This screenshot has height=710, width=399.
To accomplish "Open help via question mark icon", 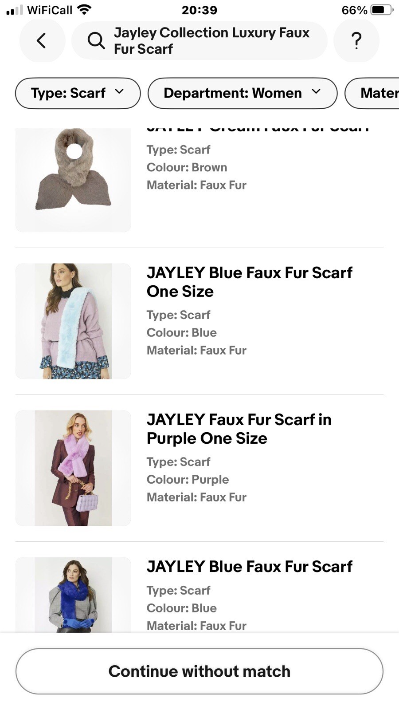I will point(356,41).
